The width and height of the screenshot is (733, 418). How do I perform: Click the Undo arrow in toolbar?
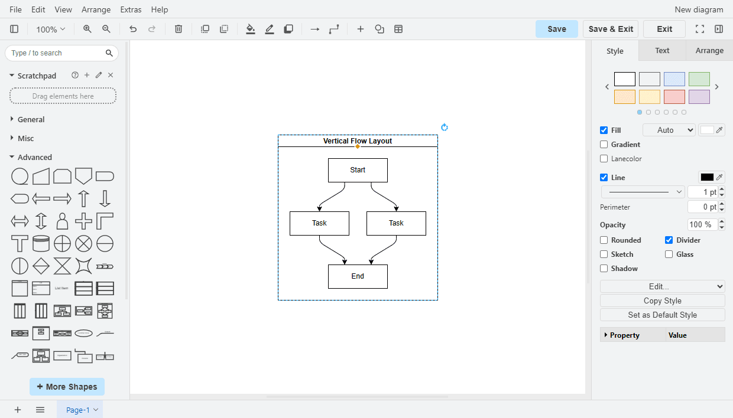pos(133,29)
